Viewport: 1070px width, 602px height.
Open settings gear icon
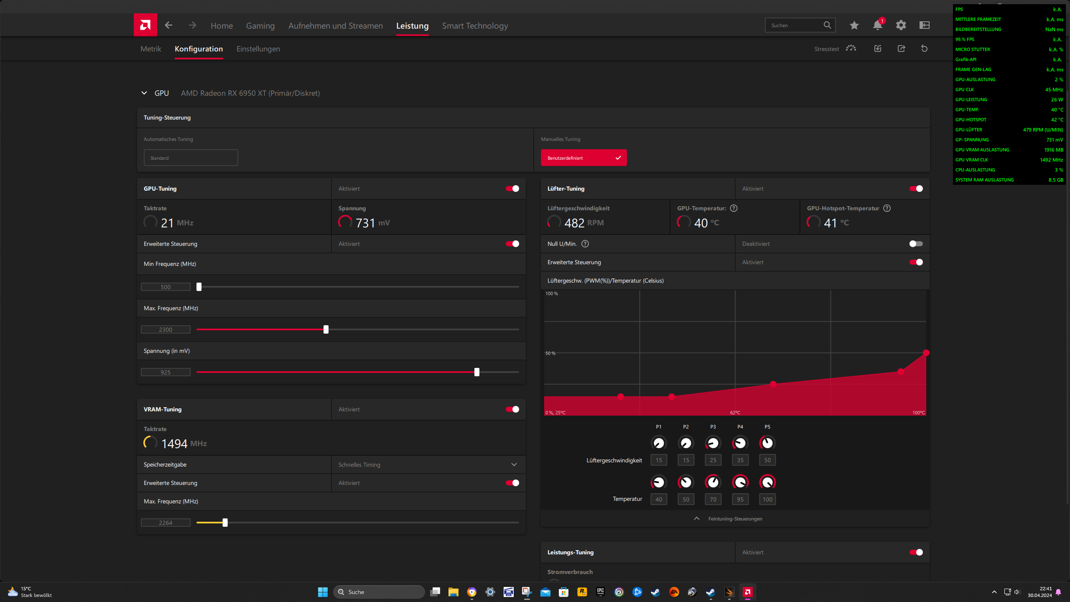(901, 26)
